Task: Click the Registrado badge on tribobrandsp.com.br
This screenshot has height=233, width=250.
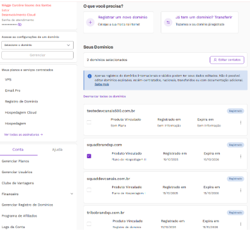Action: coord(236,213)
